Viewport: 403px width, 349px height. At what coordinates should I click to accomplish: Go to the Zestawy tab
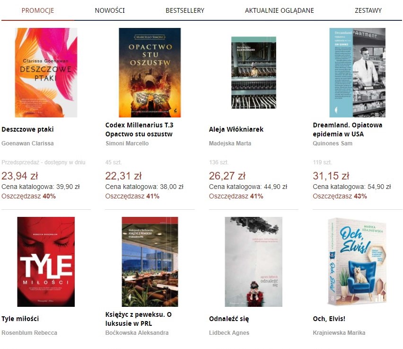point(368,10)
